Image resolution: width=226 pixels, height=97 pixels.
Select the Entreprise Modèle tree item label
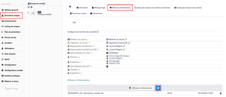[45, 15]
